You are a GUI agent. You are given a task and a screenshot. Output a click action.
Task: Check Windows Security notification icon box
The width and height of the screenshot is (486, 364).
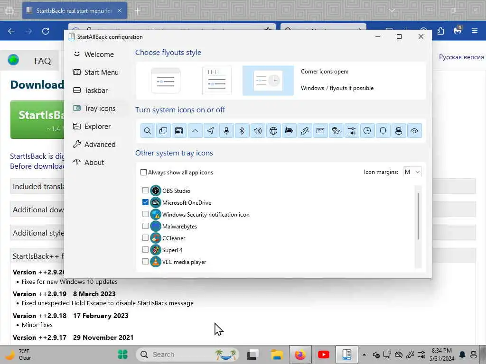click(145, 214)
